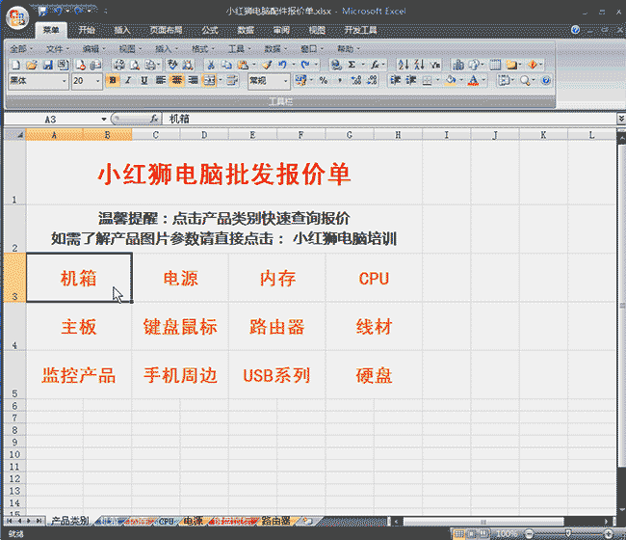Open the 菜单 ribbon tab
This screenshot has width=626, height=540.
(51, 30)
